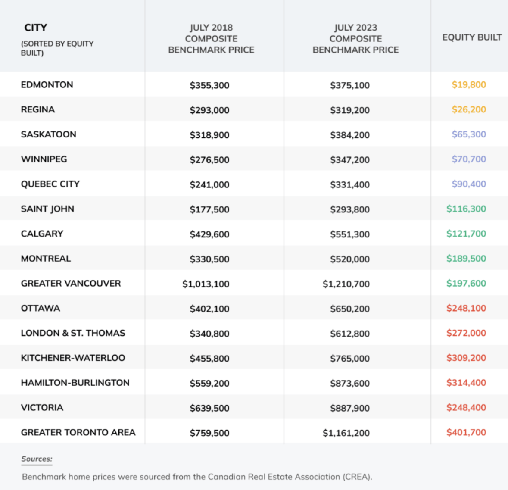Click the QUEBEC CITY row label

(50, 184)
